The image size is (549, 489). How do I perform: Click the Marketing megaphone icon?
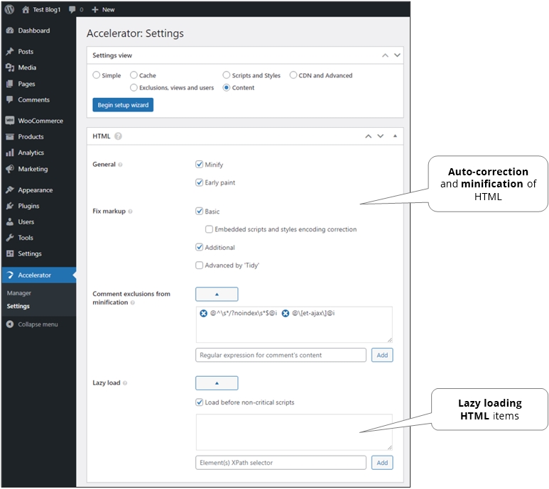click(x=10, y=169)
